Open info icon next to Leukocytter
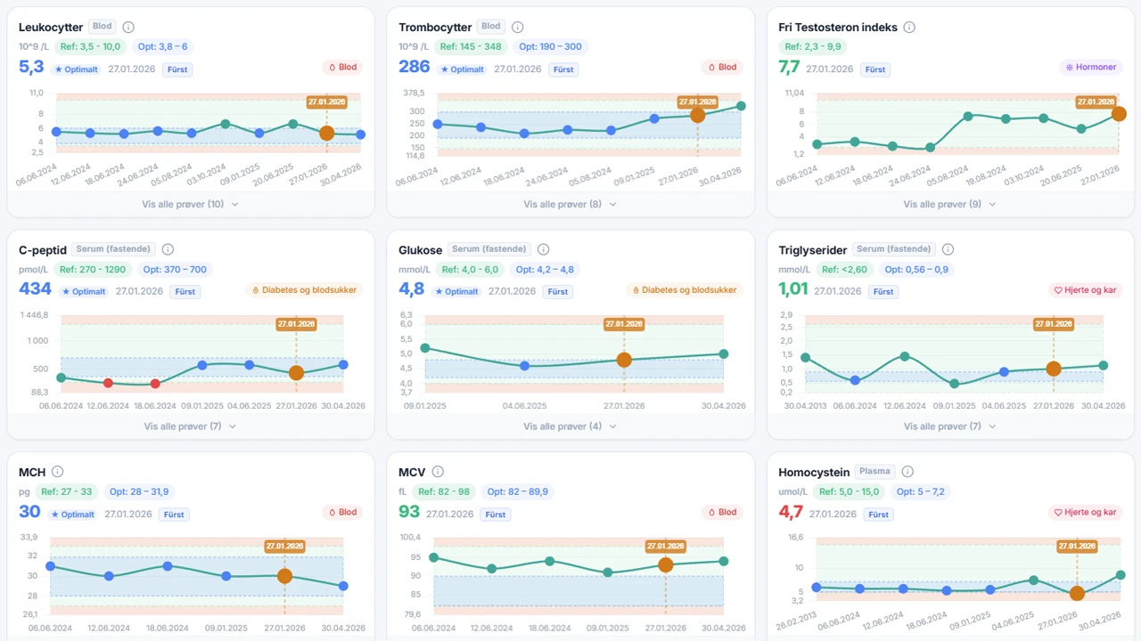This screenshot has width=1141, height=641. pos(128,28)
